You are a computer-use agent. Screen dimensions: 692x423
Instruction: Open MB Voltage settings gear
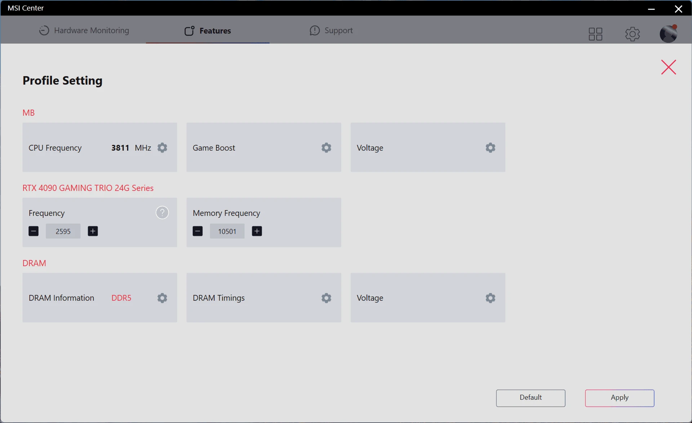490,147
